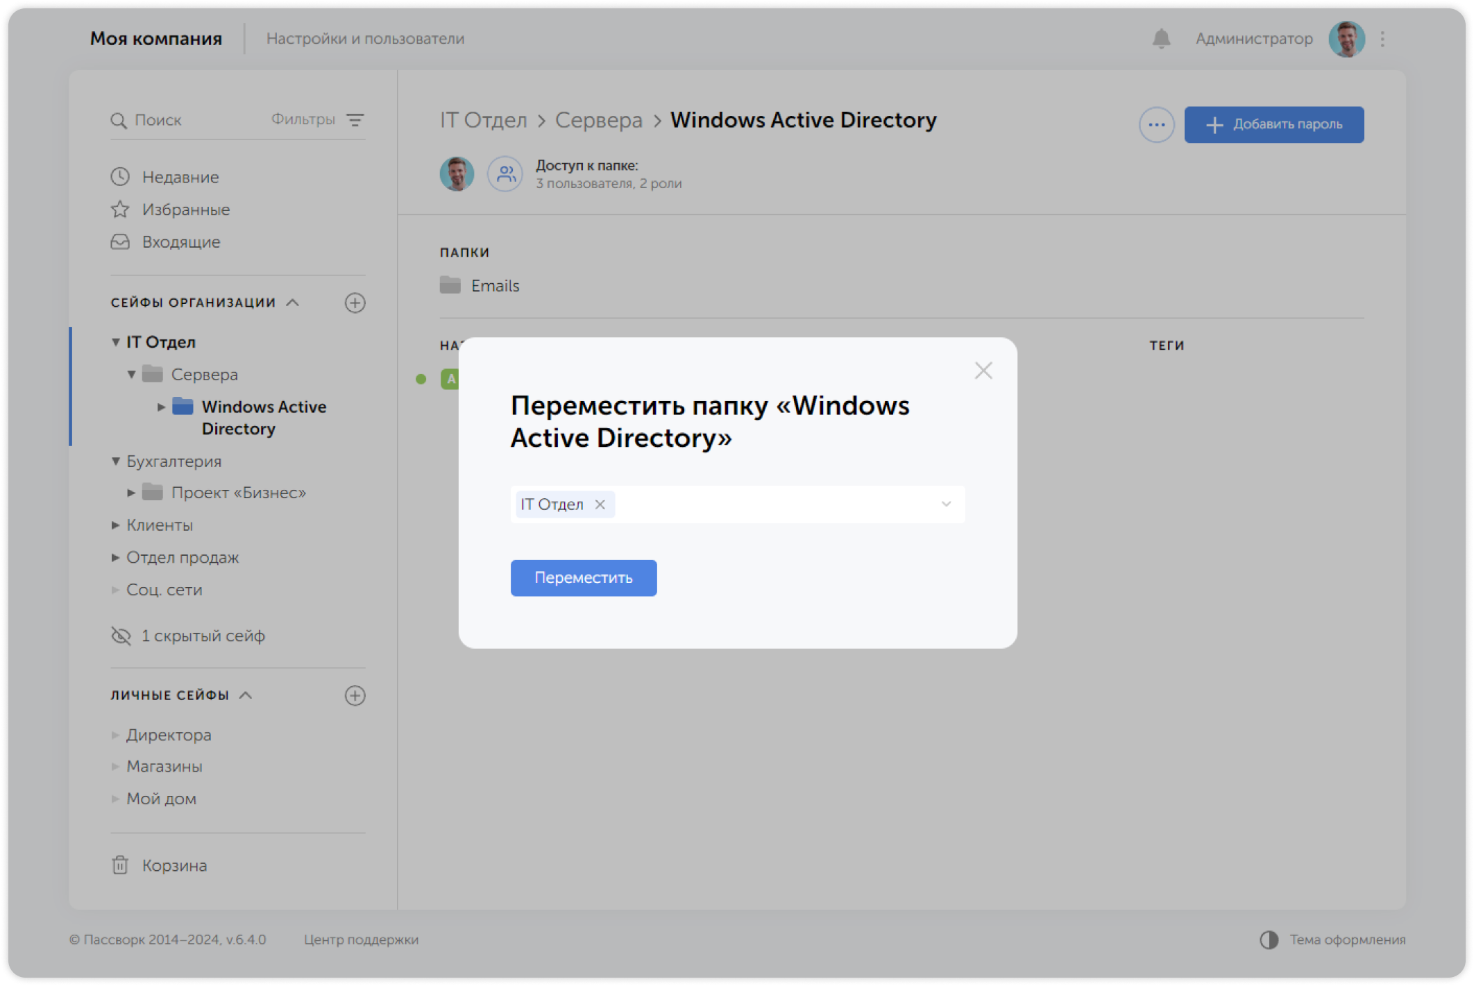Open the Центр поддержки link
The image size is (1474, 986).
click(361, 940)
